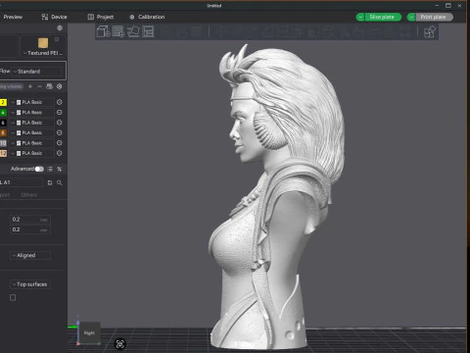This screenshot has height=353, width=470.
Task: Open filament settings gear beside sync icon
Action: pyautogui.click(x=60, y=86)
